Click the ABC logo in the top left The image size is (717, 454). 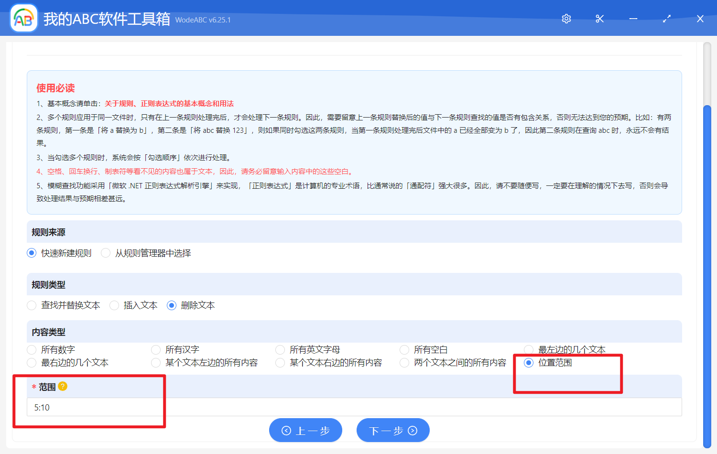click(x=23, y=18)
